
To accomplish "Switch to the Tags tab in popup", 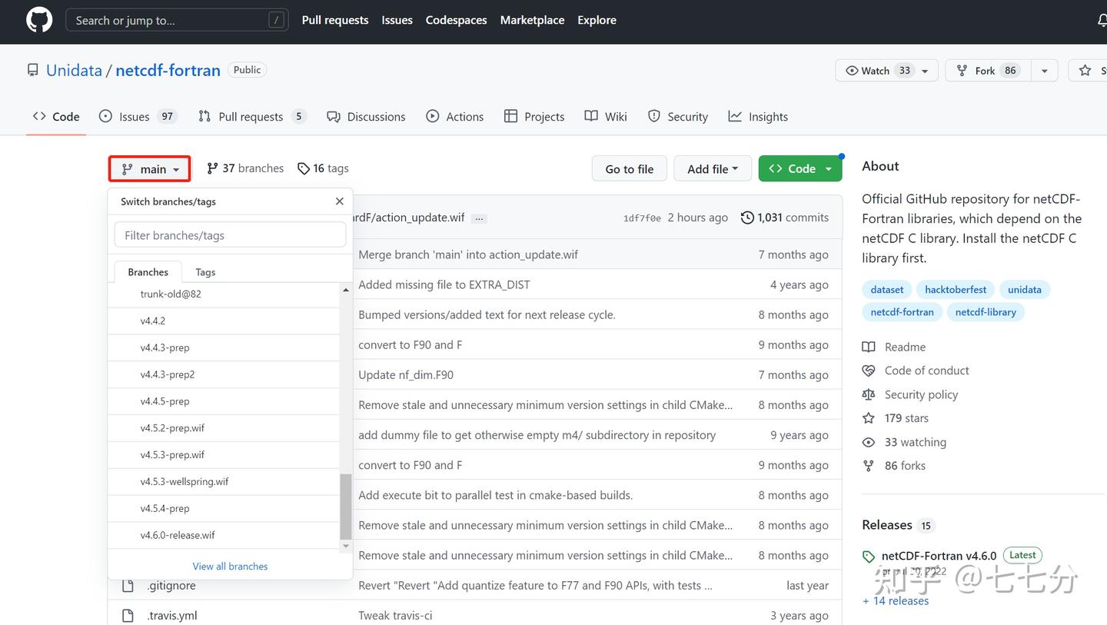I will (205, 272).
